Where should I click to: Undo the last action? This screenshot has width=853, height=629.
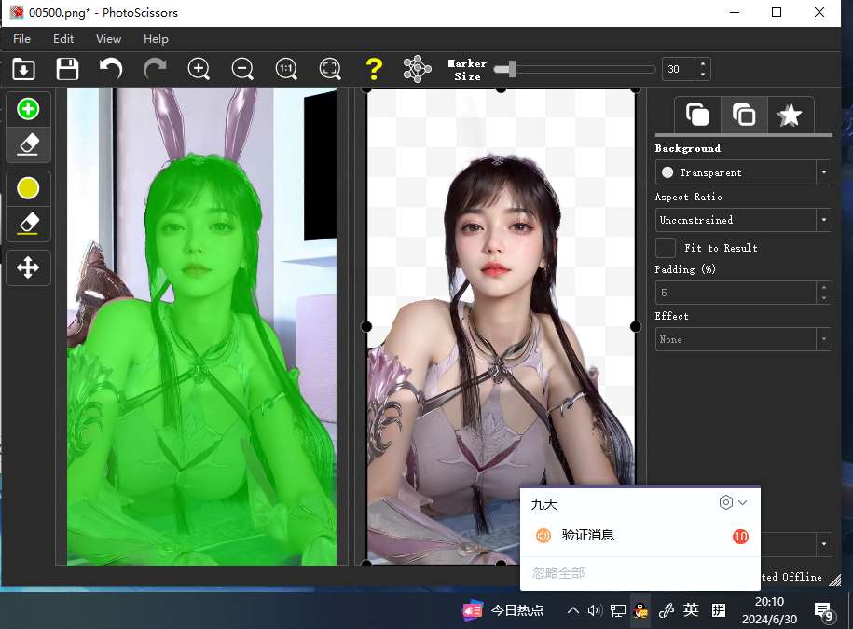point(111,69)
